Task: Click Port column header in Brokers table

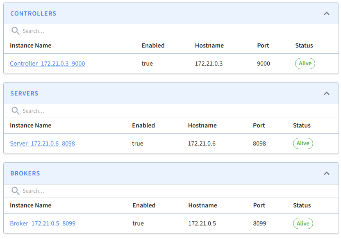Action: pos(259,205)
